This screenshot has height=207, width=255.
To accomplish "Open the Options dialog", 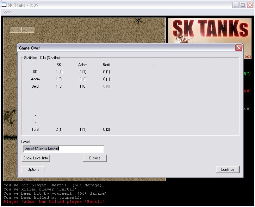I will [x=33, y=170].
